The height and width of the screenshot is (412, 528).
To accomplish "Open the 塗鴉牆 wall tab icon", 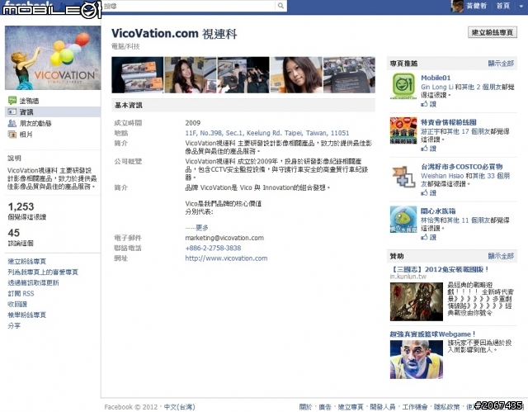I will pos(12,101).
